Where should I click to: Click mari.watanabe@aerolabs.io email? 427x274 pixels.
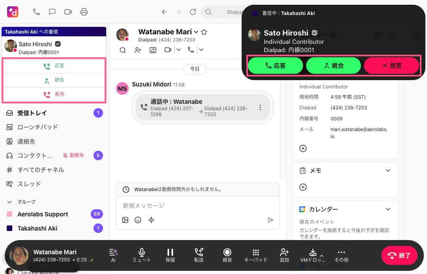pos(359,133)
